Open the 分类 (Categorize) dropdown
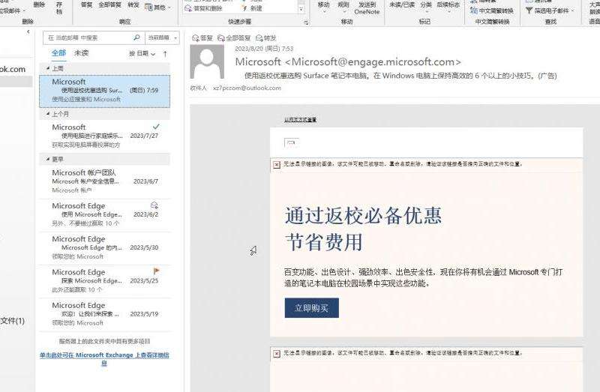 (x=426, y=7)
